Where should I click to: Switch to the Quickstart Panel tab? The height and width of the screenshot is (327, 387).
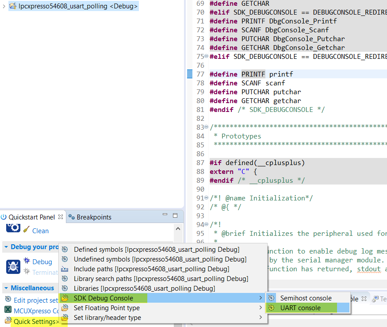click(x=31, y=217)
